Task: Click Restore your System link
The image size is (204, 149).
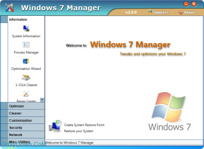Action: [x=78, y=131]
